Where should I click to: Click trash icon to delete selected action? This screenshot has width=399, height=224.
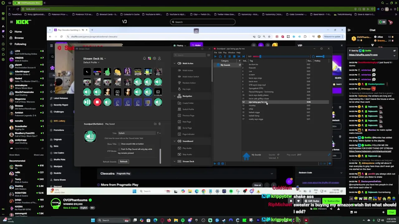[160, 124]
